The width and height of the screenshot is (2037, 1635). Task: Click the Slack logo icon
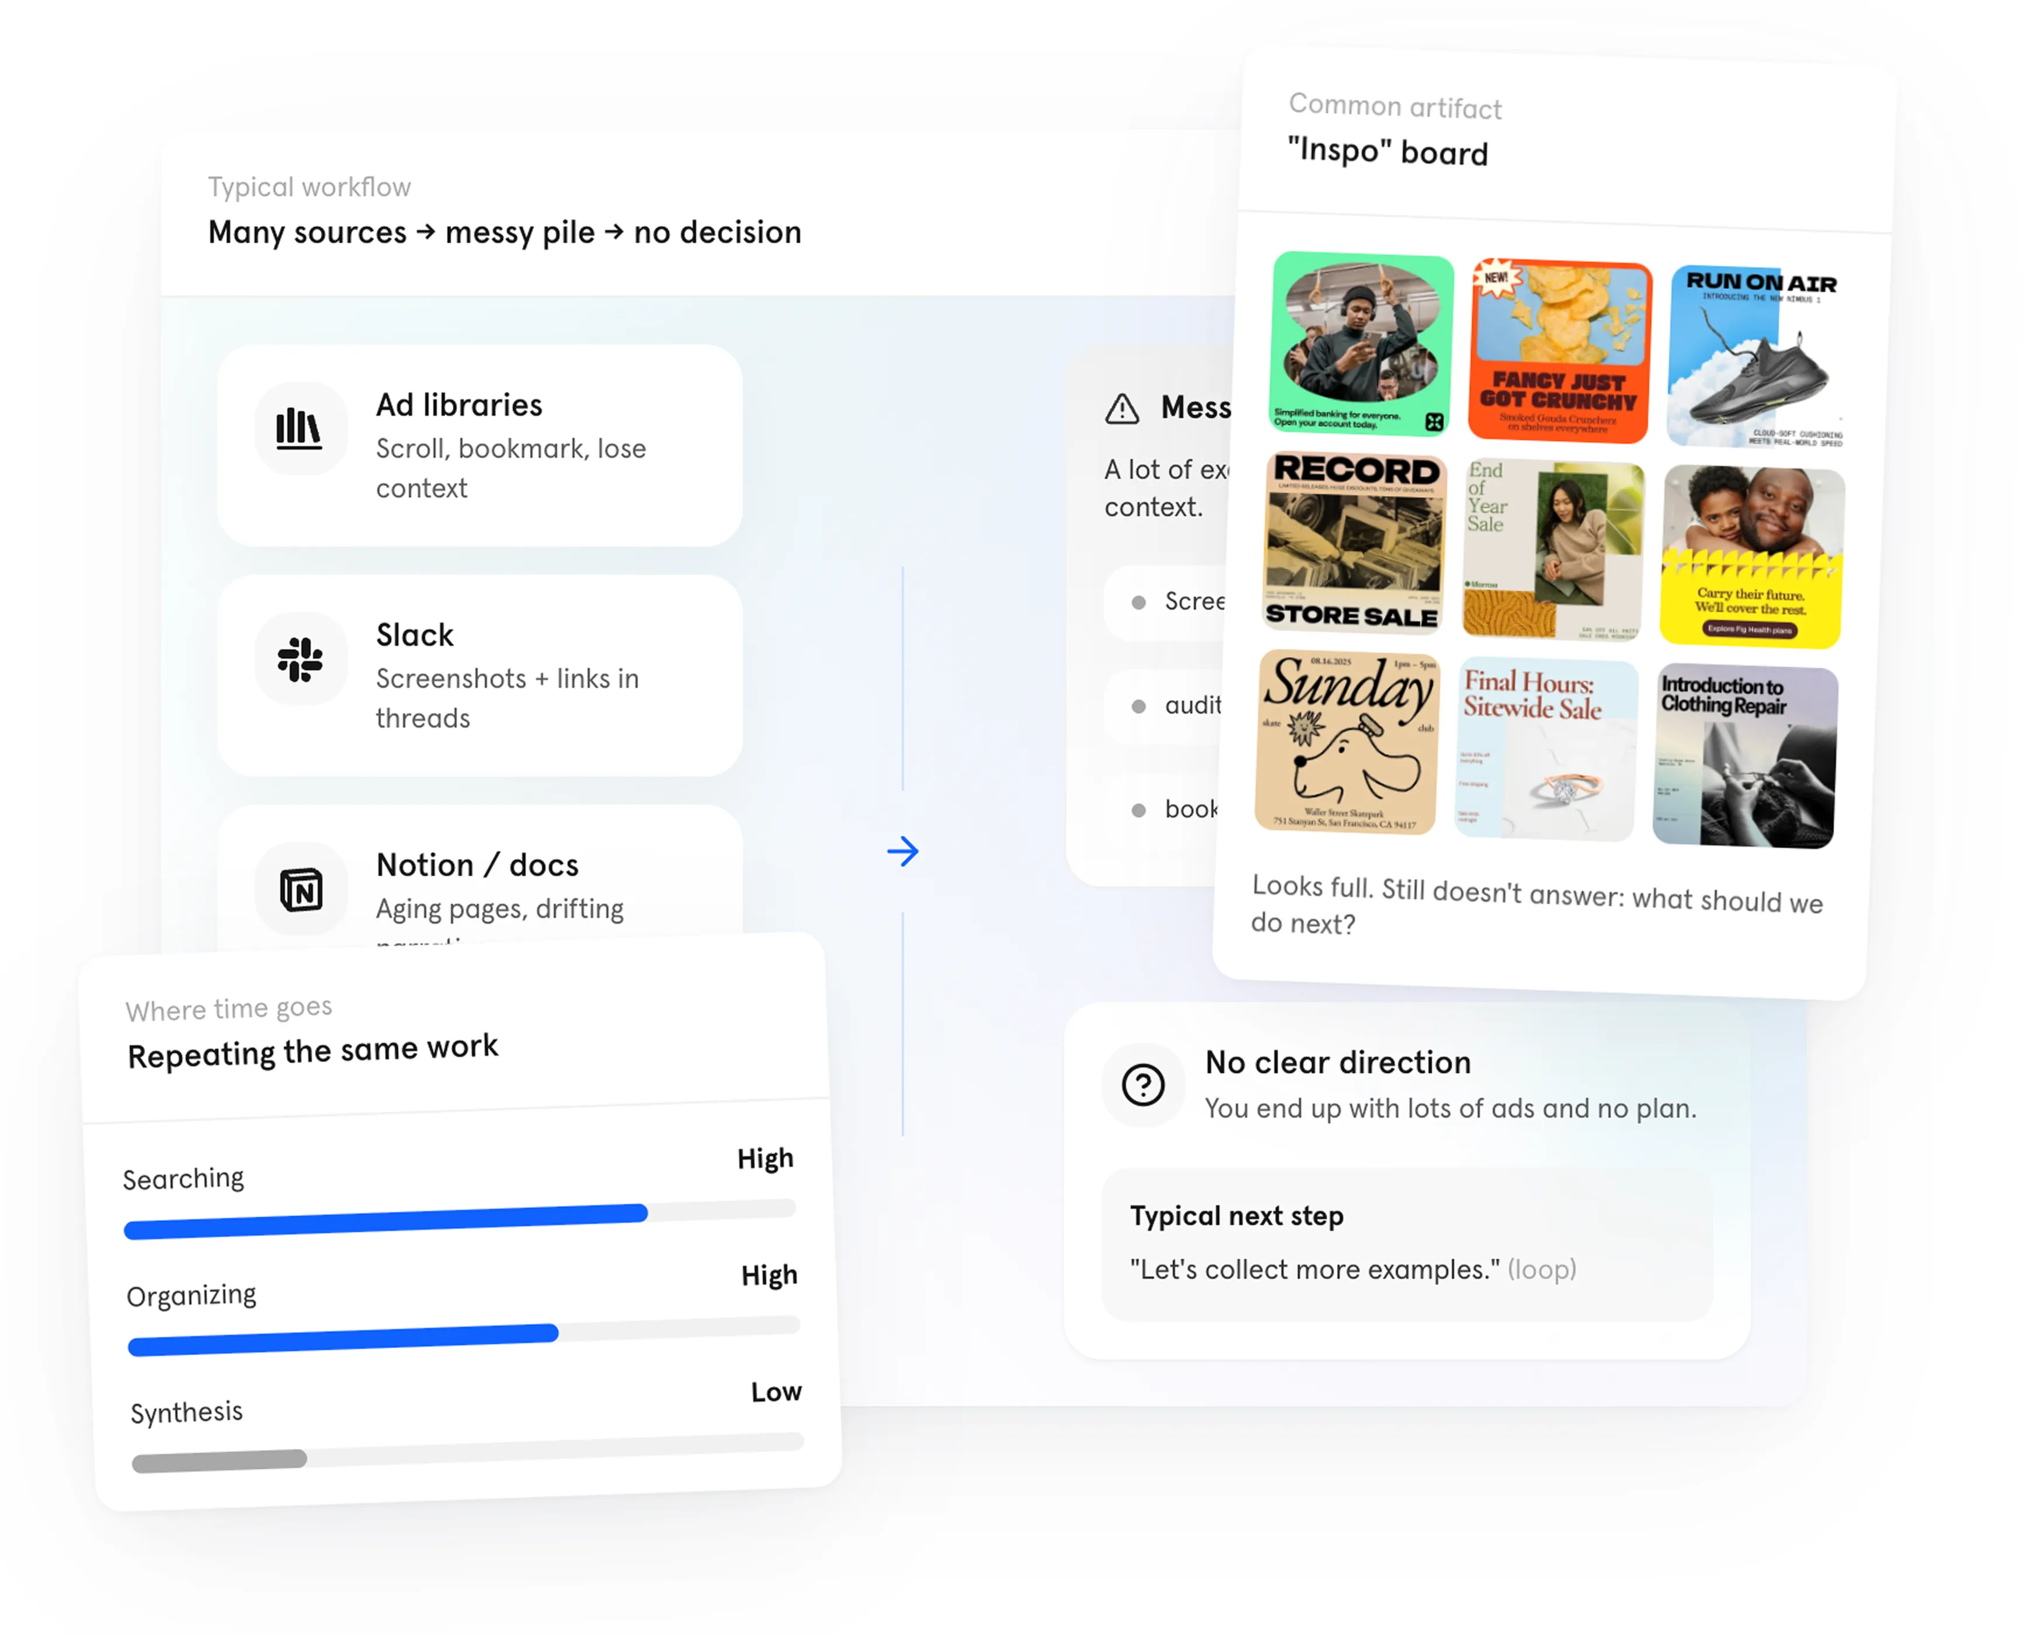(x=300, y=659)
